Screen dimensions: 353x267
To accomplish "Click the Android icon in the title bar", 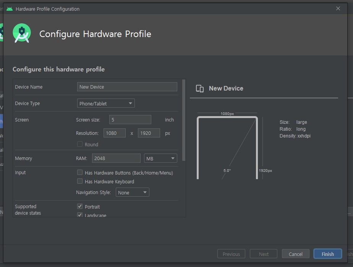I will 10,9.
